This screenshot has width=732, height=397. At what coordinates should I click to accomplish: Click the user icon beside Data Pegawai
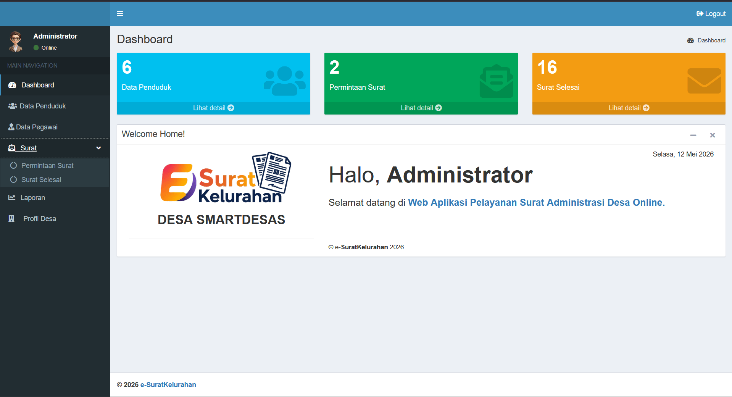pyautogui.click(x=11, y=127)
